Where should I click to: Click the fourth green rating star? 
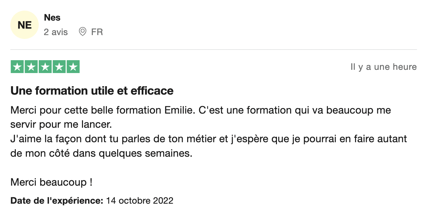[59, 67]
